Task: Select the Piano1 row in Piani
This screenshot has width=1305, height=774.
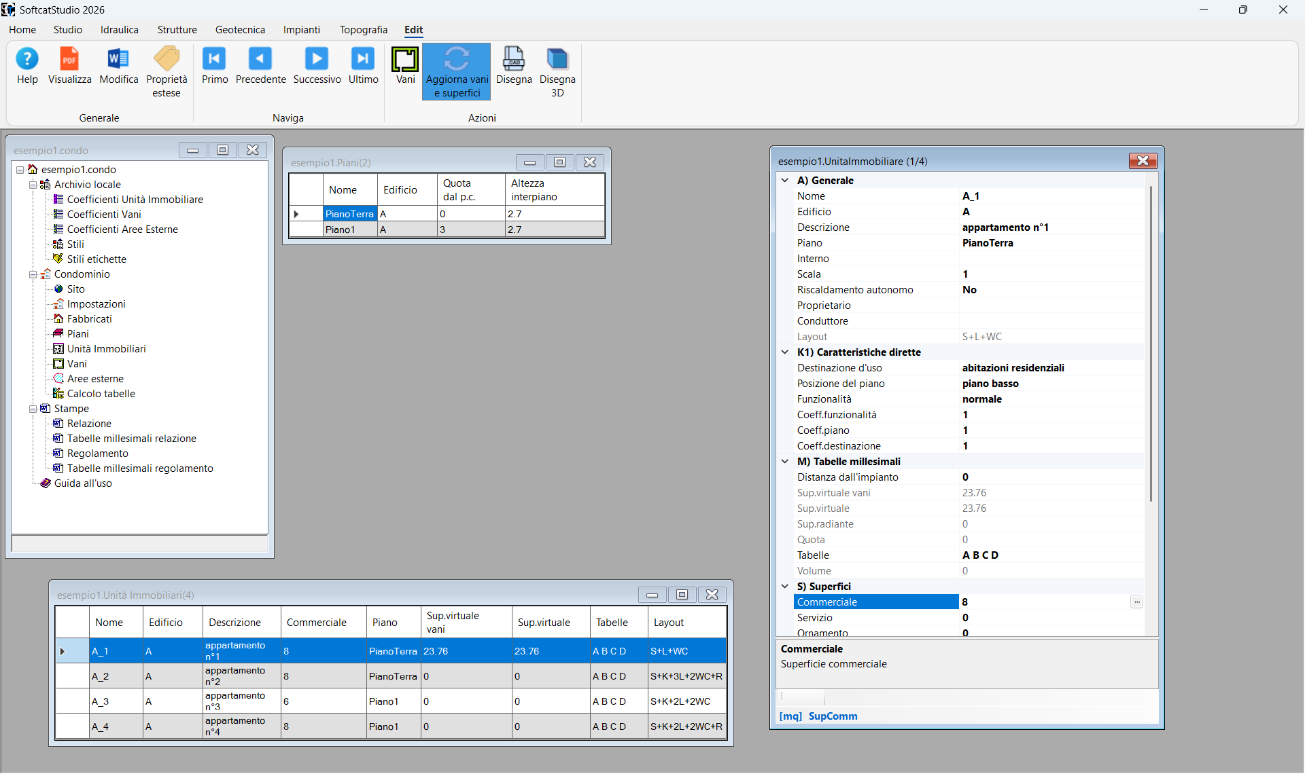Action: (447, 229)
